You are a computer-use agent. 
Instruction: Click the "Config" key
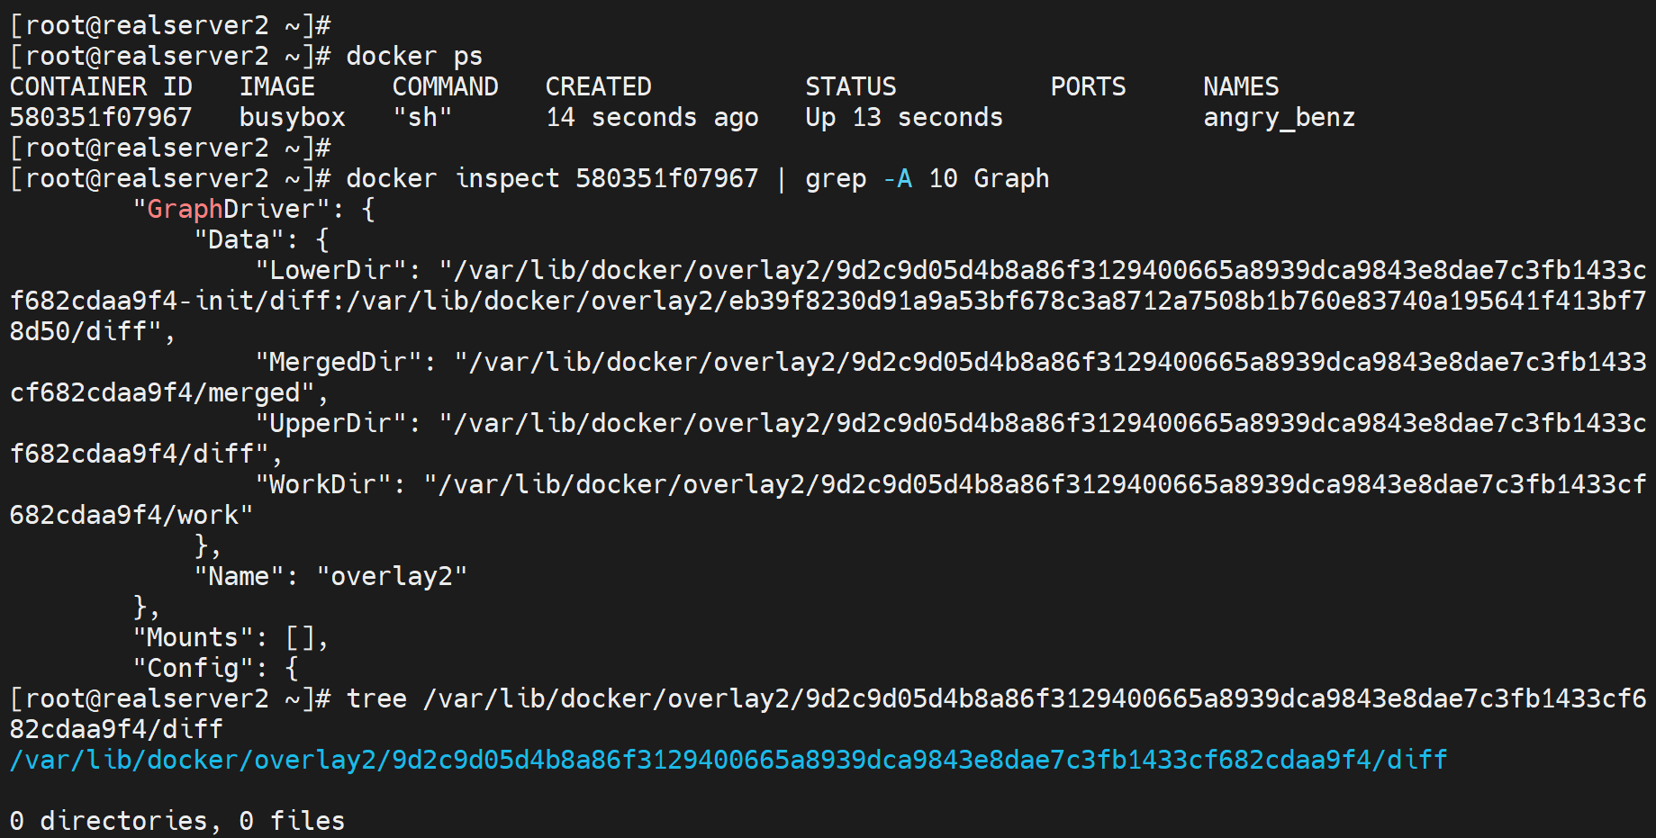point(193,669)
